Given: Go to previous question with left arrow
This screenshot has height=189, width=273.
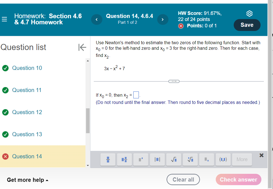Looking at the screenshot, I should pos(97,19).
